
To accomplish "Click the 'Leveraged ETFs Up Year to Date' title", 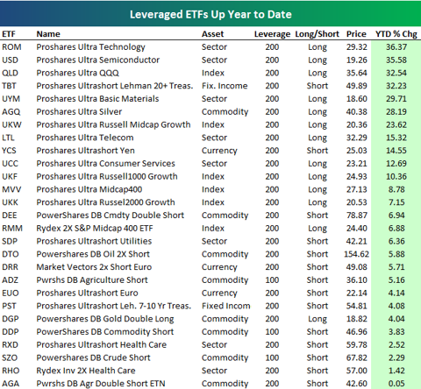I will click(210, 14).
